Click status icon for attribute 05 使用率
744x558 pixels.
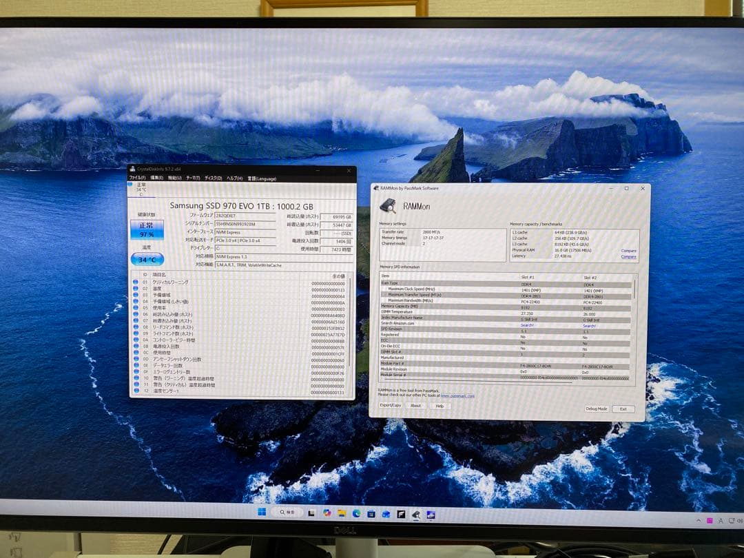point(136,307)
